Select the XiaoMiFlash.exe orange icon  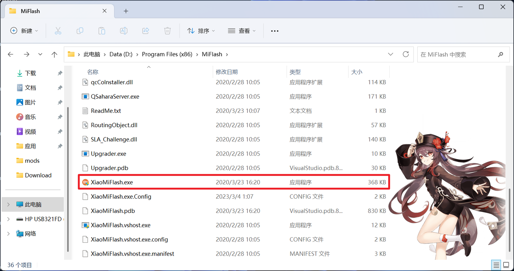click(x=85, y=182)
